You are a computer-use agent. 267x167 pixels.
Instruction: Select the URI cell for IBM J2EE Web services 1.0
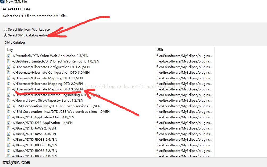click(x=184, y=106)
